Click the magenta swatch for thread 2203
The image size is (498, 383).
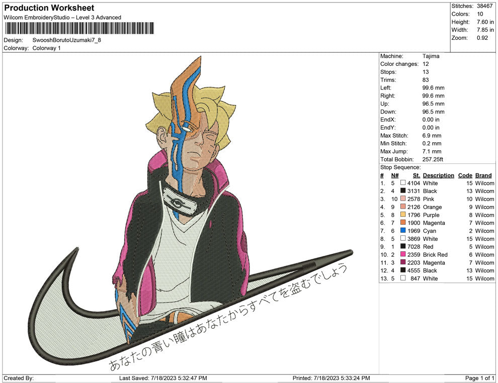[403, 262]
